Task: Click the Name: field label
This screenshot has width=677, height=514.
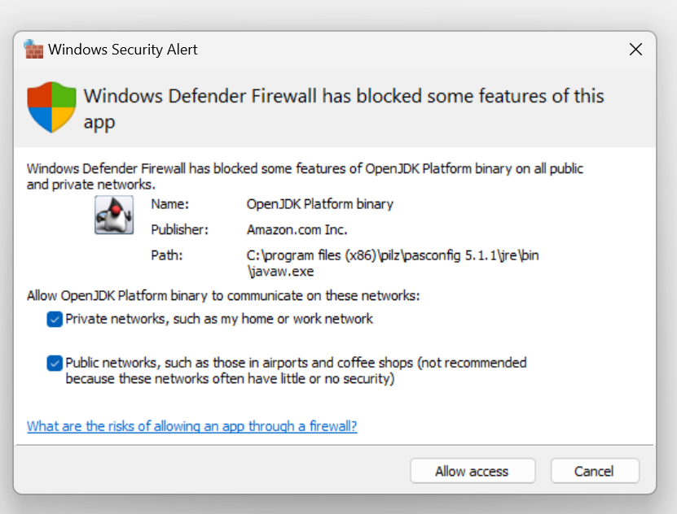Action: click(170, 204)
